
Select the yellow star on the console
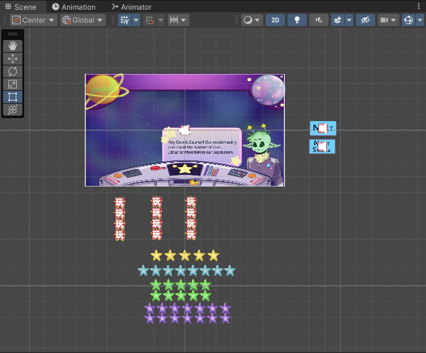point(185,169)
